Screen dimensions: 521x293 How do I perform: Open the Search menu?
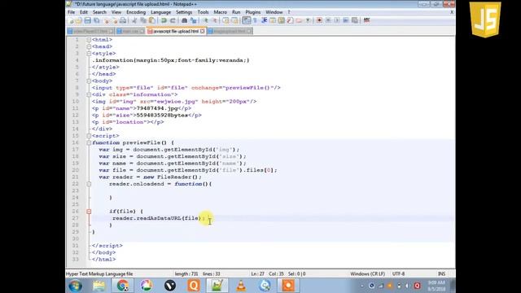99,12
